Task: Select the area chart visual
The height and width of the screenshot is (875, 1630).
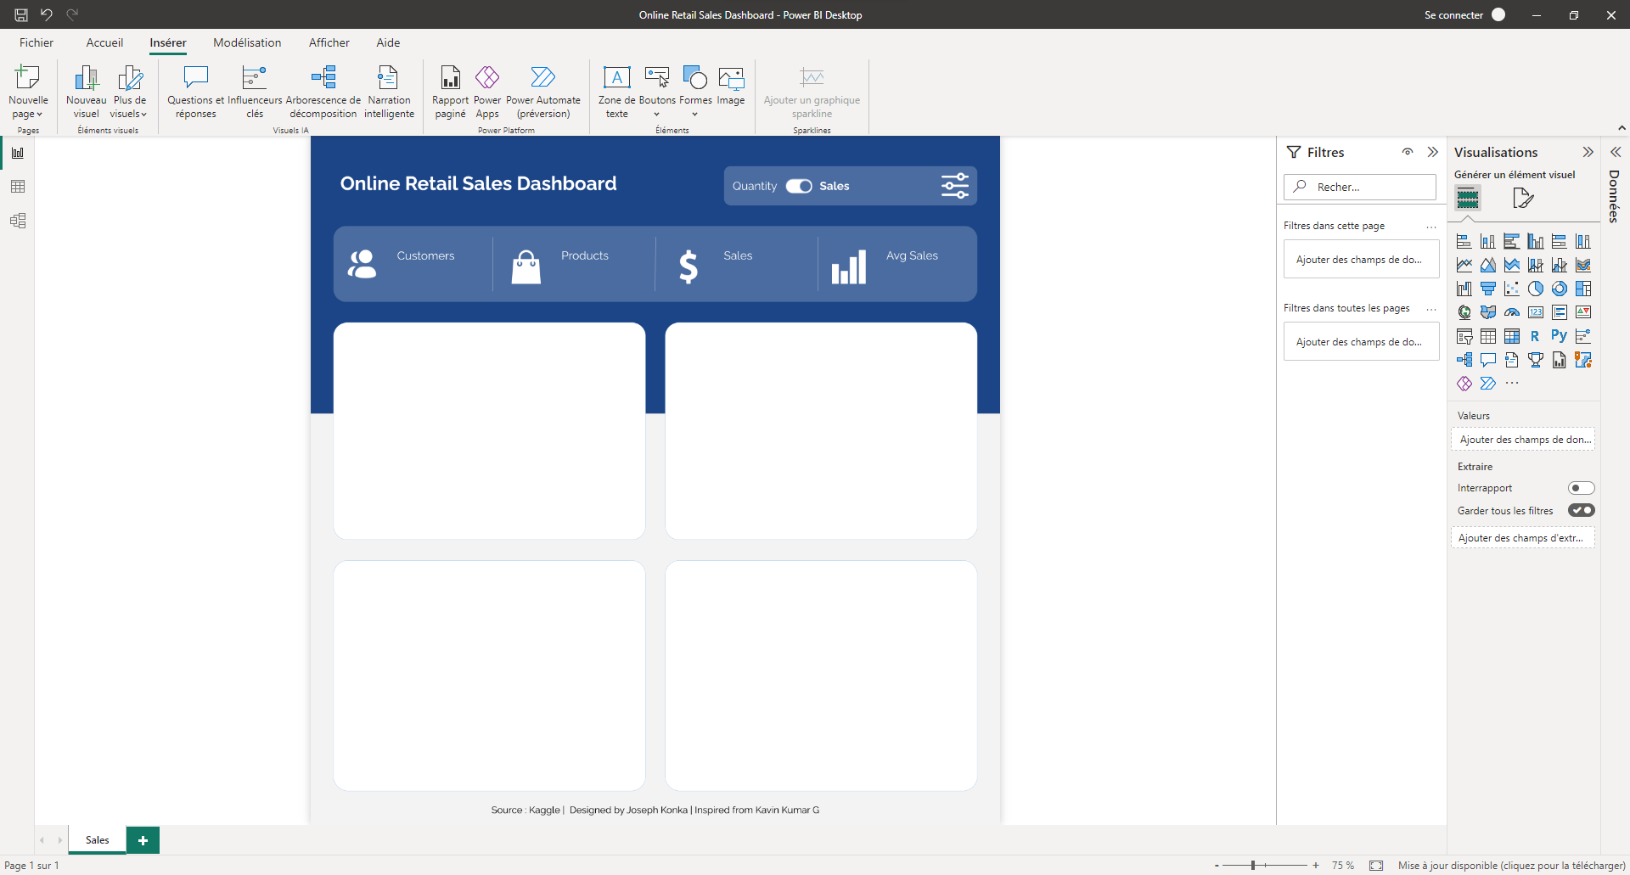Action: (1487, 266)
